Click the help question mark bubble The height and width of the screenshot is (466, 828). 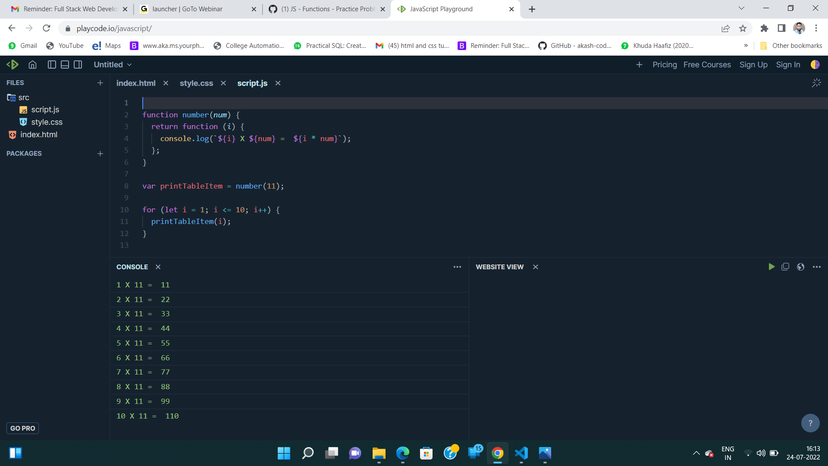pyautogui.click(x=810, y=423)
